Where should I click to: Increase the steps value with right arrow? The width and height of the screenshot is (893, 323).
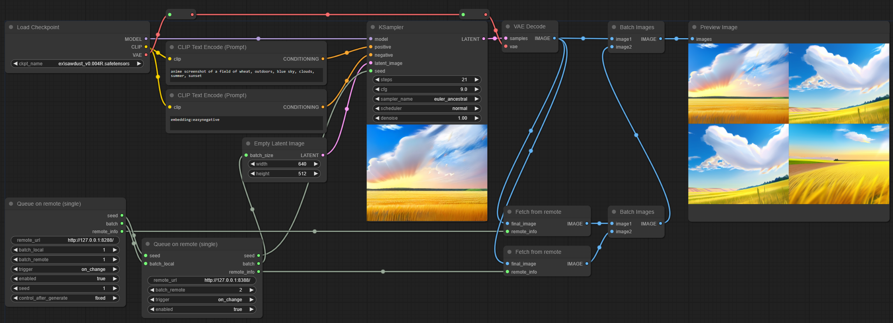pos(477,80)
